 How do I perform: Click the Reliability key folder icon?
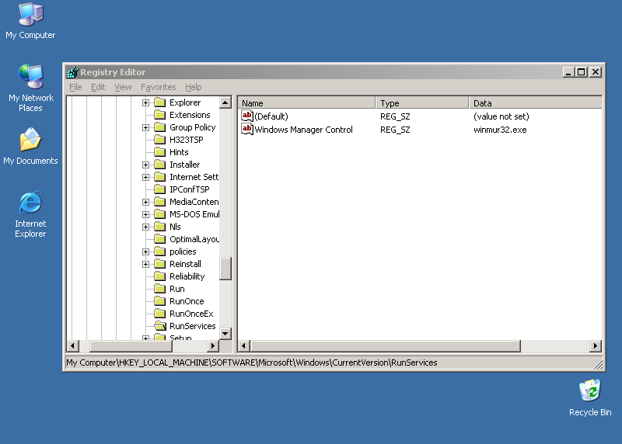coord(160,276)
